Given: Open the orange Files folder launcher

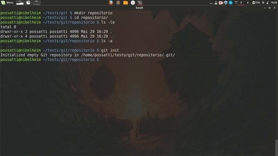Looking at the screenshot, I should click(126, 3).
